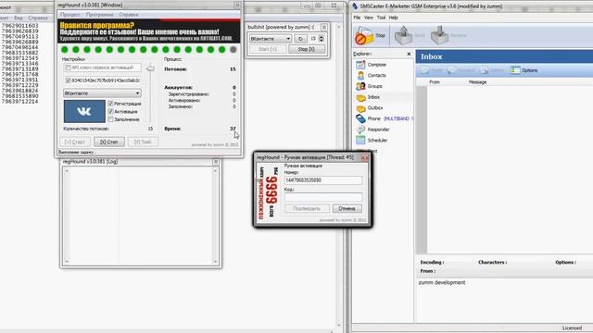This screenshot has width=593, height=333.
Task: Open the Справка menu in regHound
Action: coord(129,15)
